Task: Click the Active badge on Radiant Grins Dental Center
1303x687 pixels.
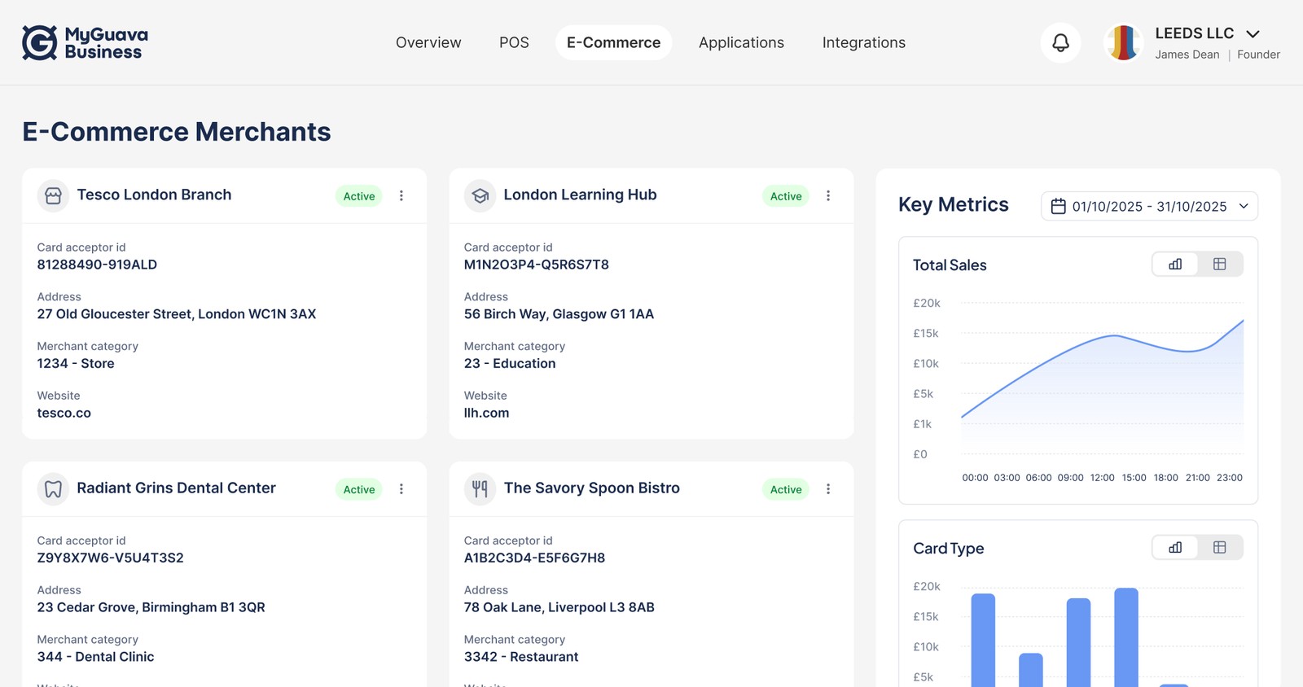Action: click(x=359, y=489)
